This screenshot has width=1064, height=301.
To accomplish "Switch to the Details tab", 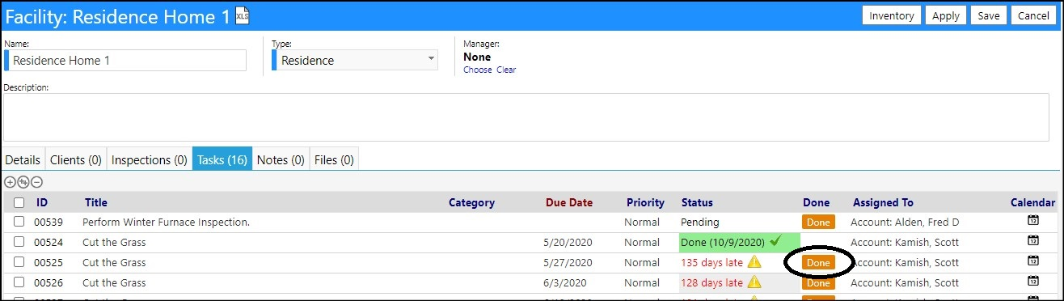I will (23, 160).
